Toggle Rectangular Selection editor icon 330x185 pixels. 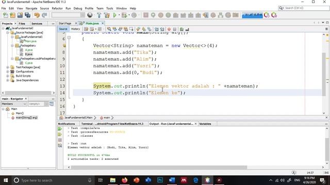tap(131, 29)
